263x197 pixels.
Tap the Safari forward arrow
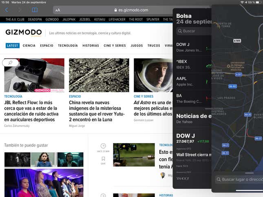click(x=20, y=10)
